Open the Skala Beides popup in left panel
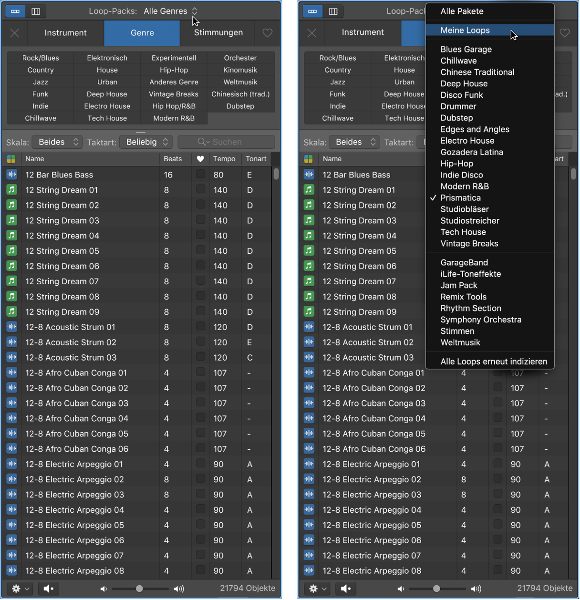 click(x=57, y=142)
